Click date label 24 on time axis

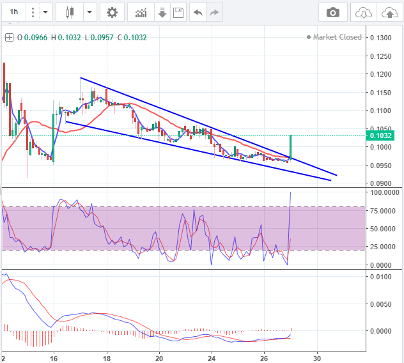(x=212, y=359)
